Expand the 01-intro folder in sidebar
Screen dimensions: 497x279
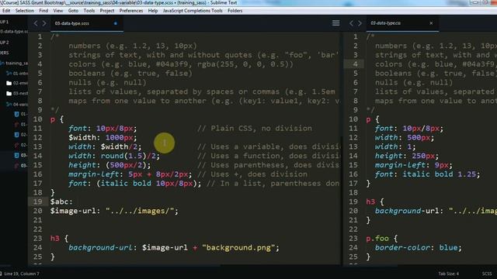point(17,74)
